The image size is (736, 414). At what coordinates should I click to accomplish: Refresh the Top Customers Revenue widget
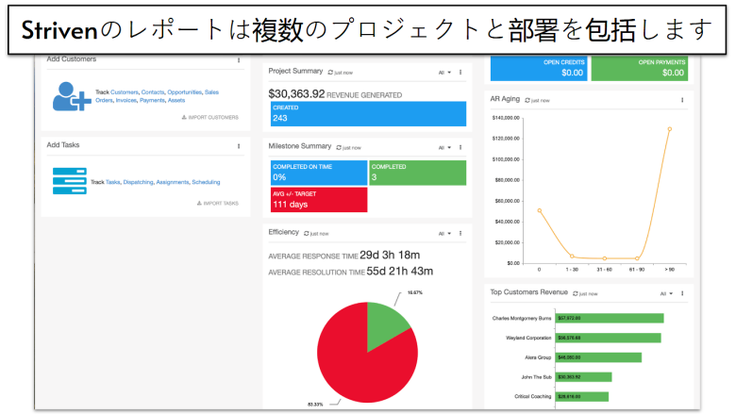[576, 294]
